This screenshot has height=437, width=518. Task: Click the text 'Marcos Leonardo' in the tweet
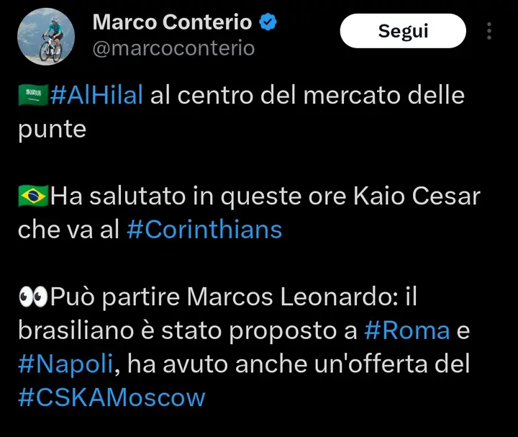pyautogui.click(x=292, y=297)
